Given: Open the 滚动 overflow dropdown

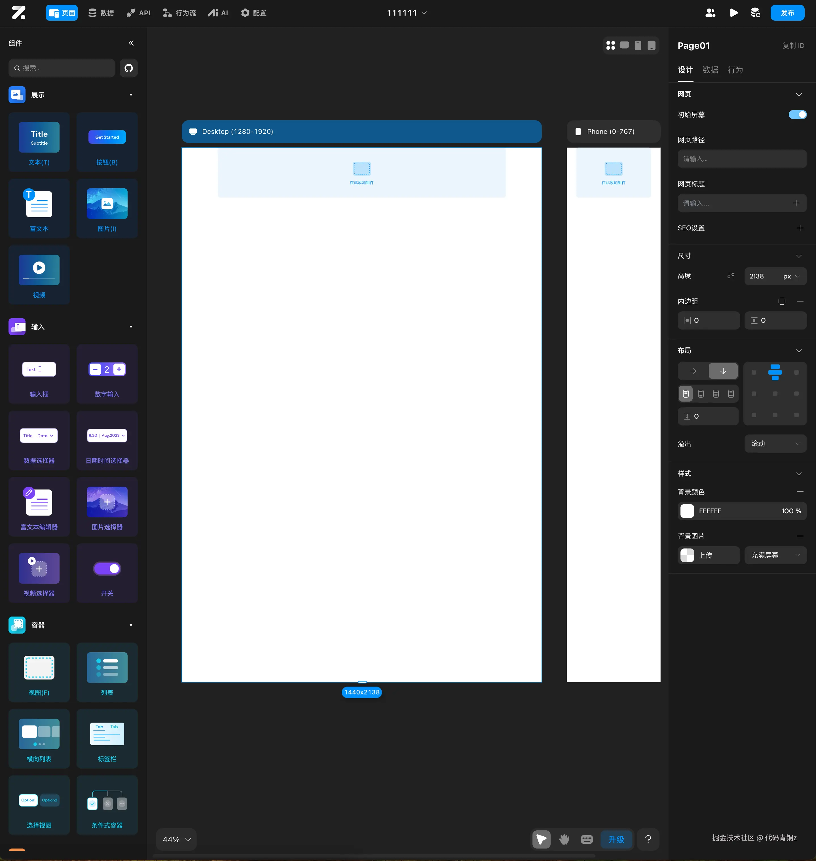Looking at the screenshot, I should 775,443.
